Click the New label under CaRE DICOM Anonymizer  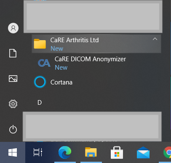pyautogui.click(x=61, y=68)
